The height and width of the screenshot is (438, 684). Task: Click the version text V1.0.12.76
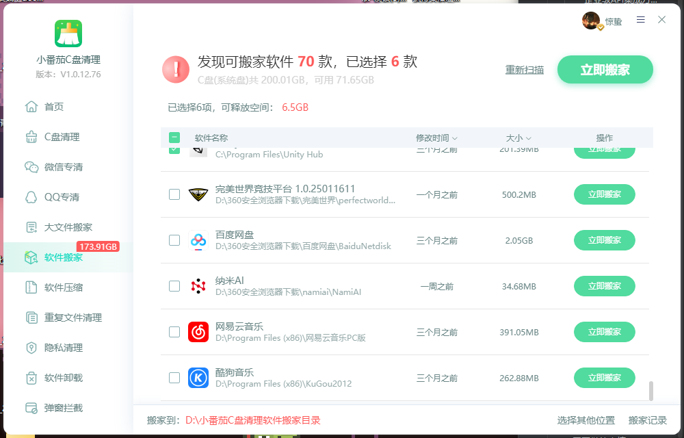[x=81, y=74]
